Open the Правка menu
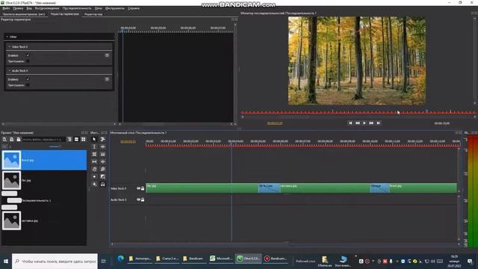 tap(18, 8)
